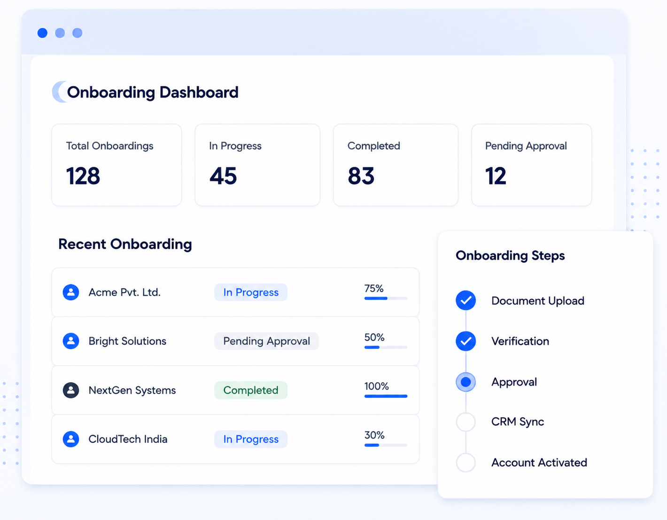Click the 100% percentage text
The image size is (667, 520).
(x=377, y=386)
